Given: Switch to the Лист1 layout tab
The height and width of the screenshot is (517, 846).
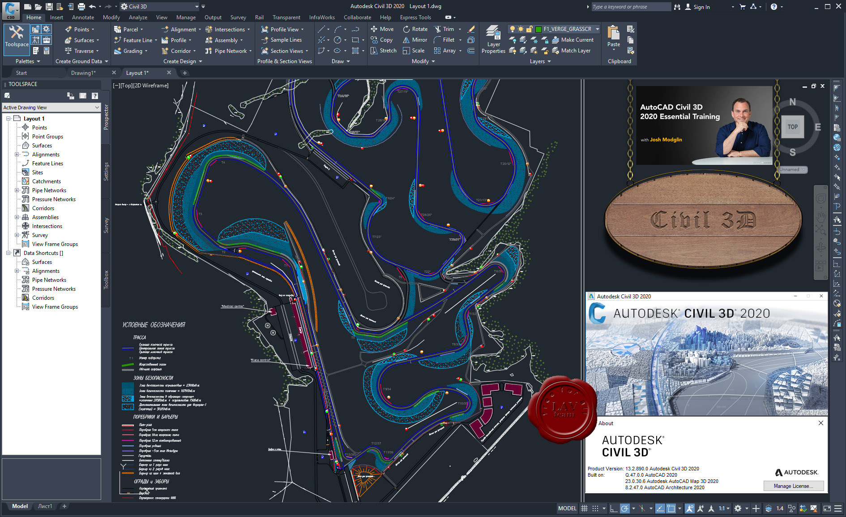Looking at the screenshot, I should click(45, 506).
